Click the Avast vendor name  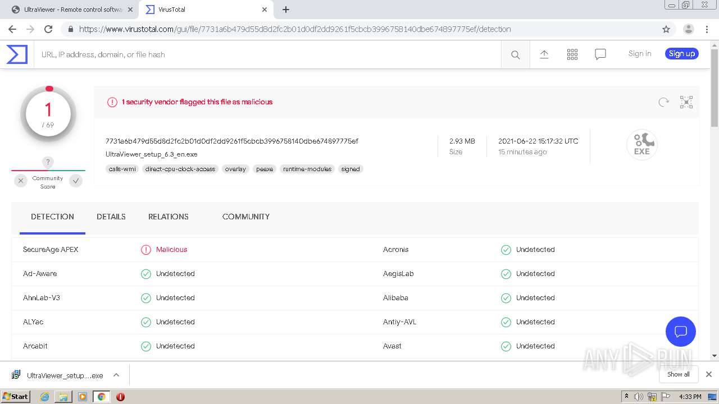pyautogui.click(x=392, y=346)
